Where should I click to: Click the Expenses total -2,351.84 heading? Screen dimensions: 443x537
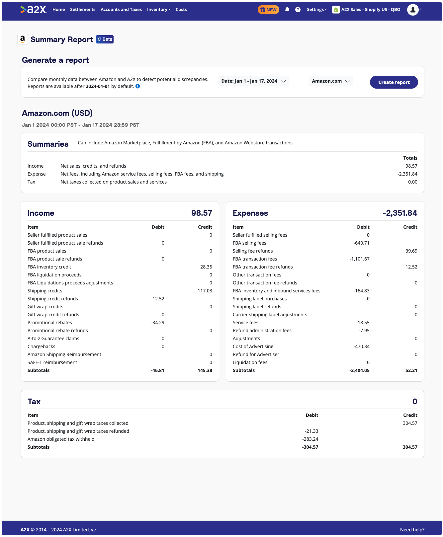(x=400, y=213)
